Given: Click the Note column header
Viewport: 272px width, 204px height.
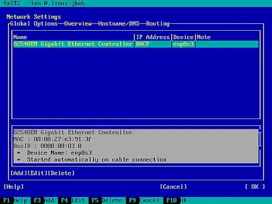Looking at the screenshot, I should coord(204,37).
